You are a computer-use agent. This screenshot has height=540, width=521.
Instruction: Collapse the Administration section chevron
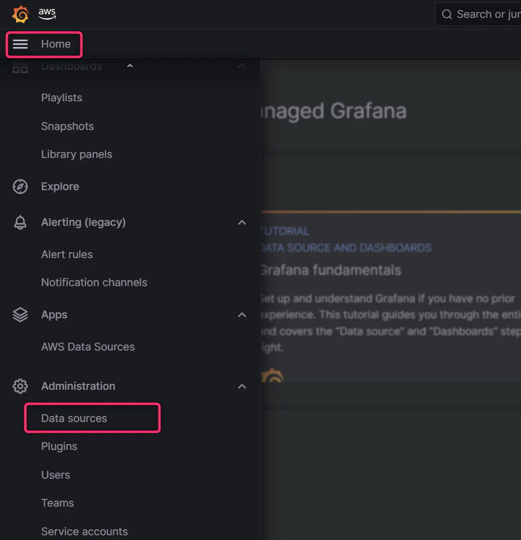coord(242,386)
